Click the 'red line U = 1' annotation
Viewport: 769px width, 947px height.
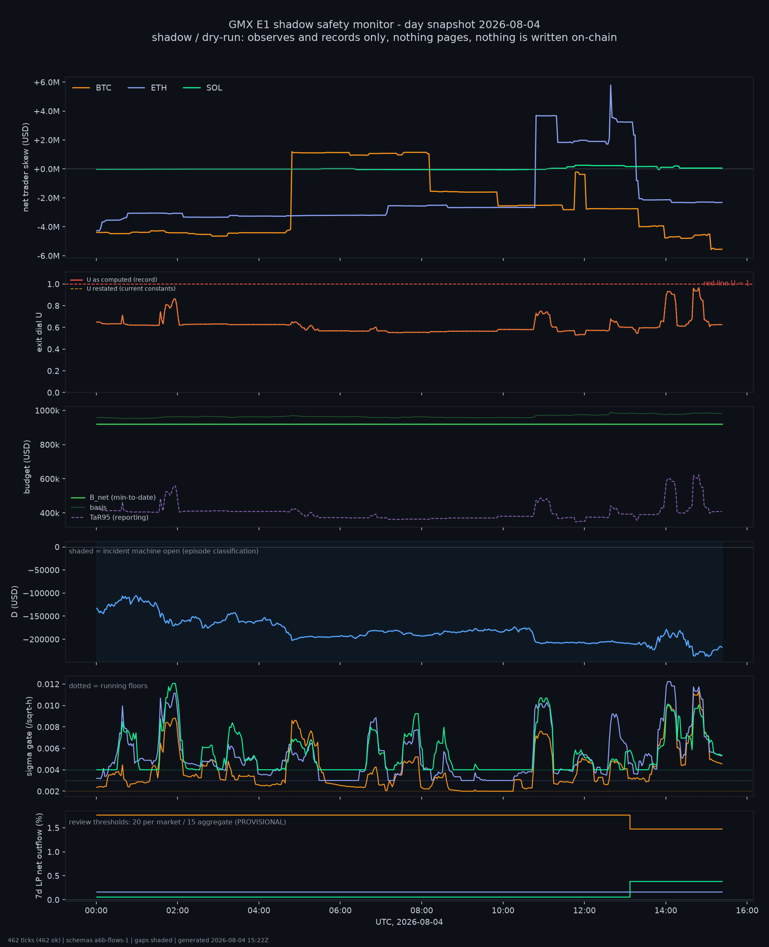pos(726,283)
